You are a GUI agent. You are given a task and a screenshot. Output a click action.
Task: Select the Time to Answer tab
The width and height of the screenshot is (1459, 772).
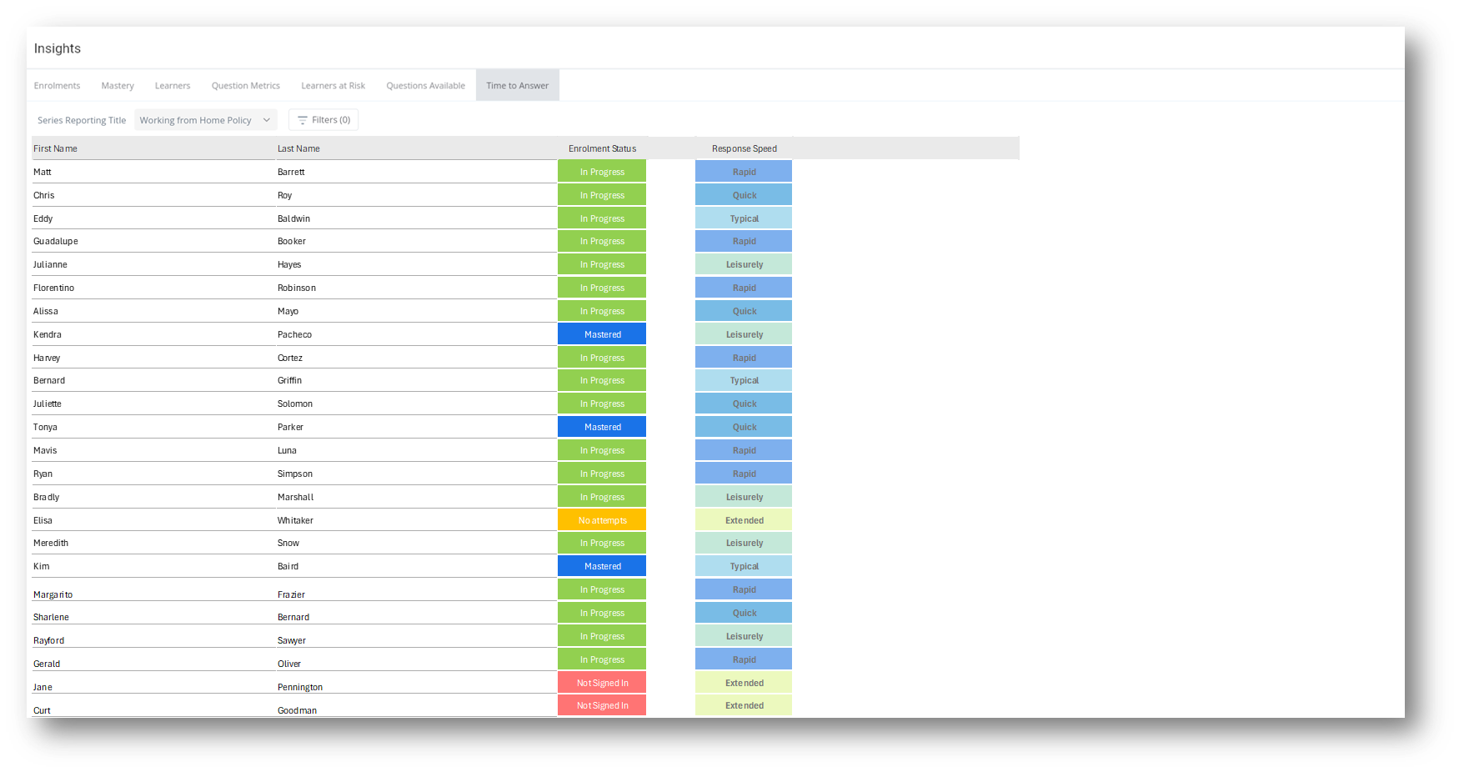coord(517,86)
